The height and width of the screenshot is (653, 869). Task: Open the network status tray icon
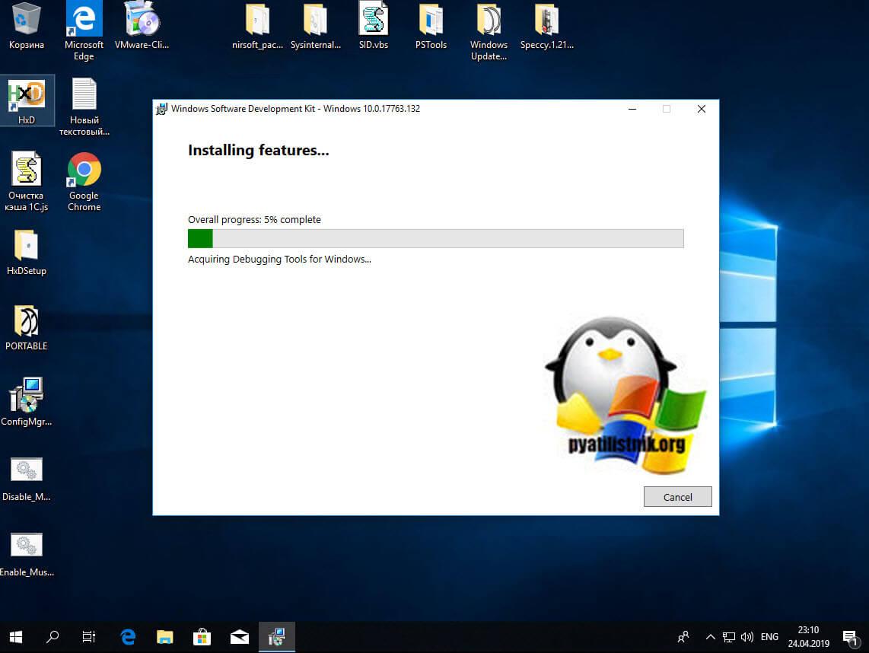[x=729, y=638]
